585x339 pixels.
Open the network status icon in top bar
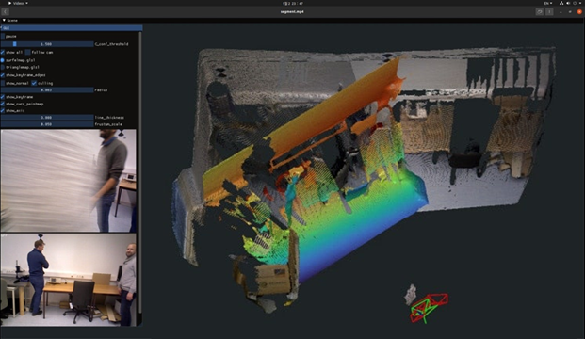point(561,3)
